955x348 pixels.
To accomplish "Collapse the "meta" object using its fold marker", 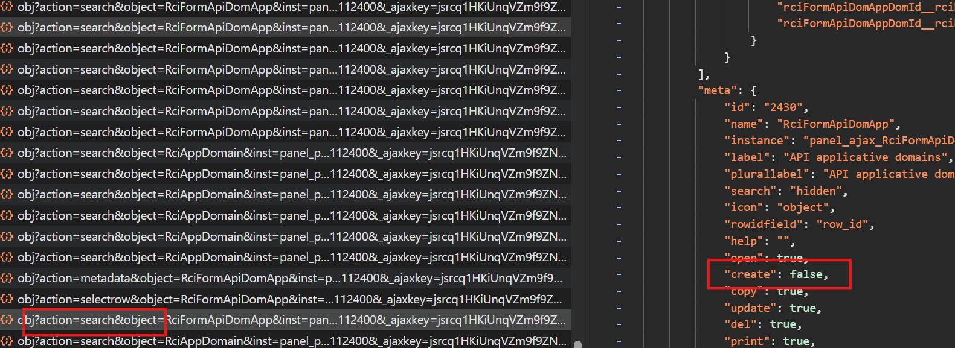I will click(x=619, y=90).
